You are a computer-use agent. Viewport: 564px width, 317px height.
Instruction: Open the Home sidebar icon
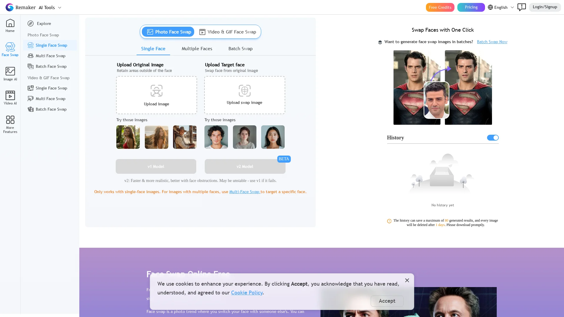tap(10, 23)
